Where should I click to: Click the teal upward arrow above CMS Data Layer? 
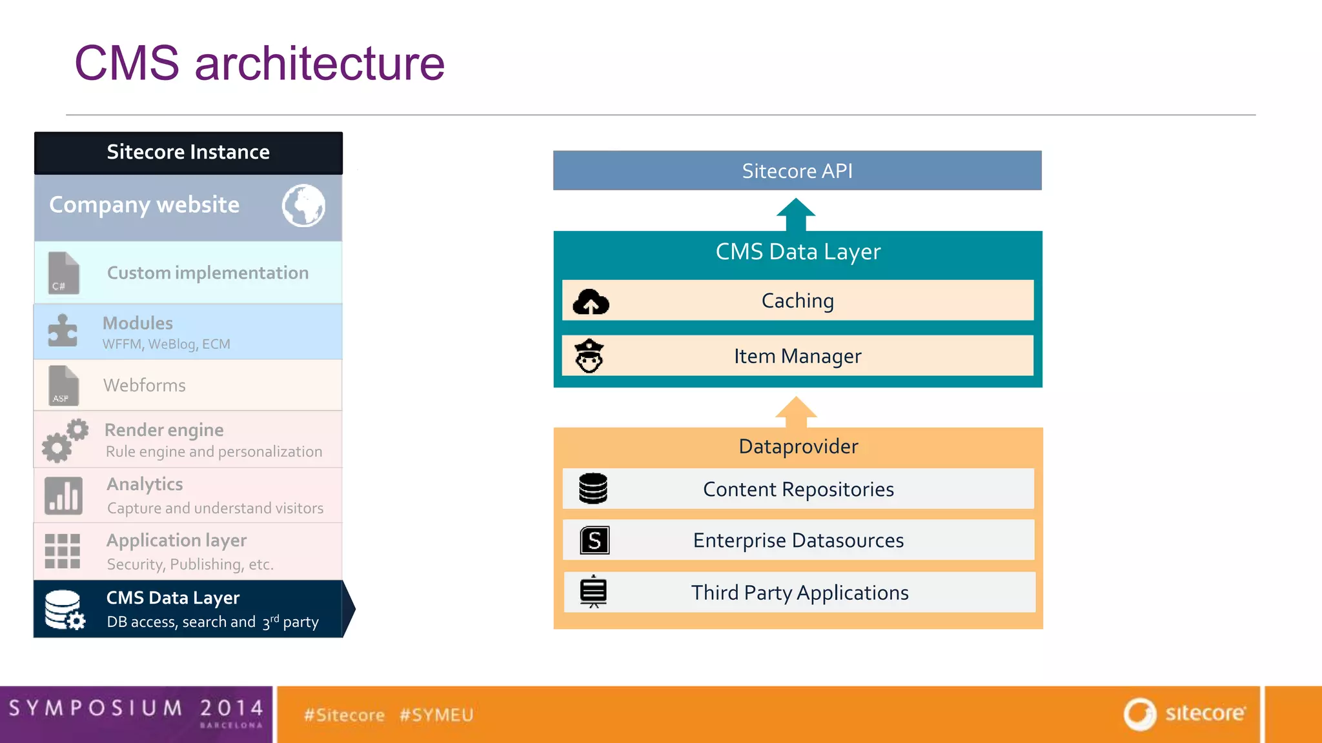796,215
